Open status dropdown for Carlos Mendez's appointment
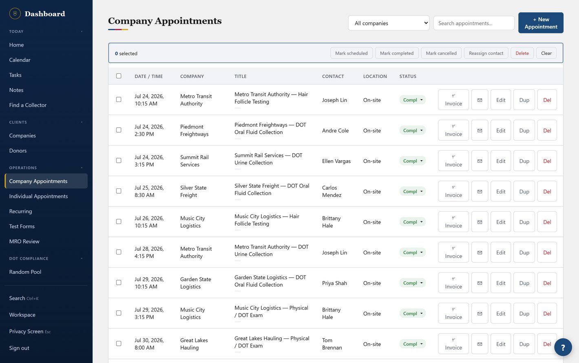This screenshot has width=579, height=363. (412, 191)
